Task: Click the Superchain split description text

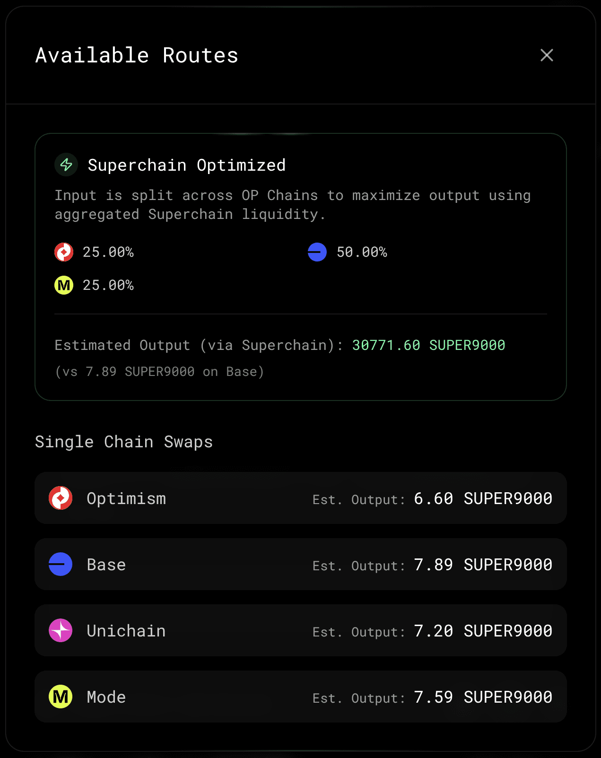Action: (x=292, y=204)
